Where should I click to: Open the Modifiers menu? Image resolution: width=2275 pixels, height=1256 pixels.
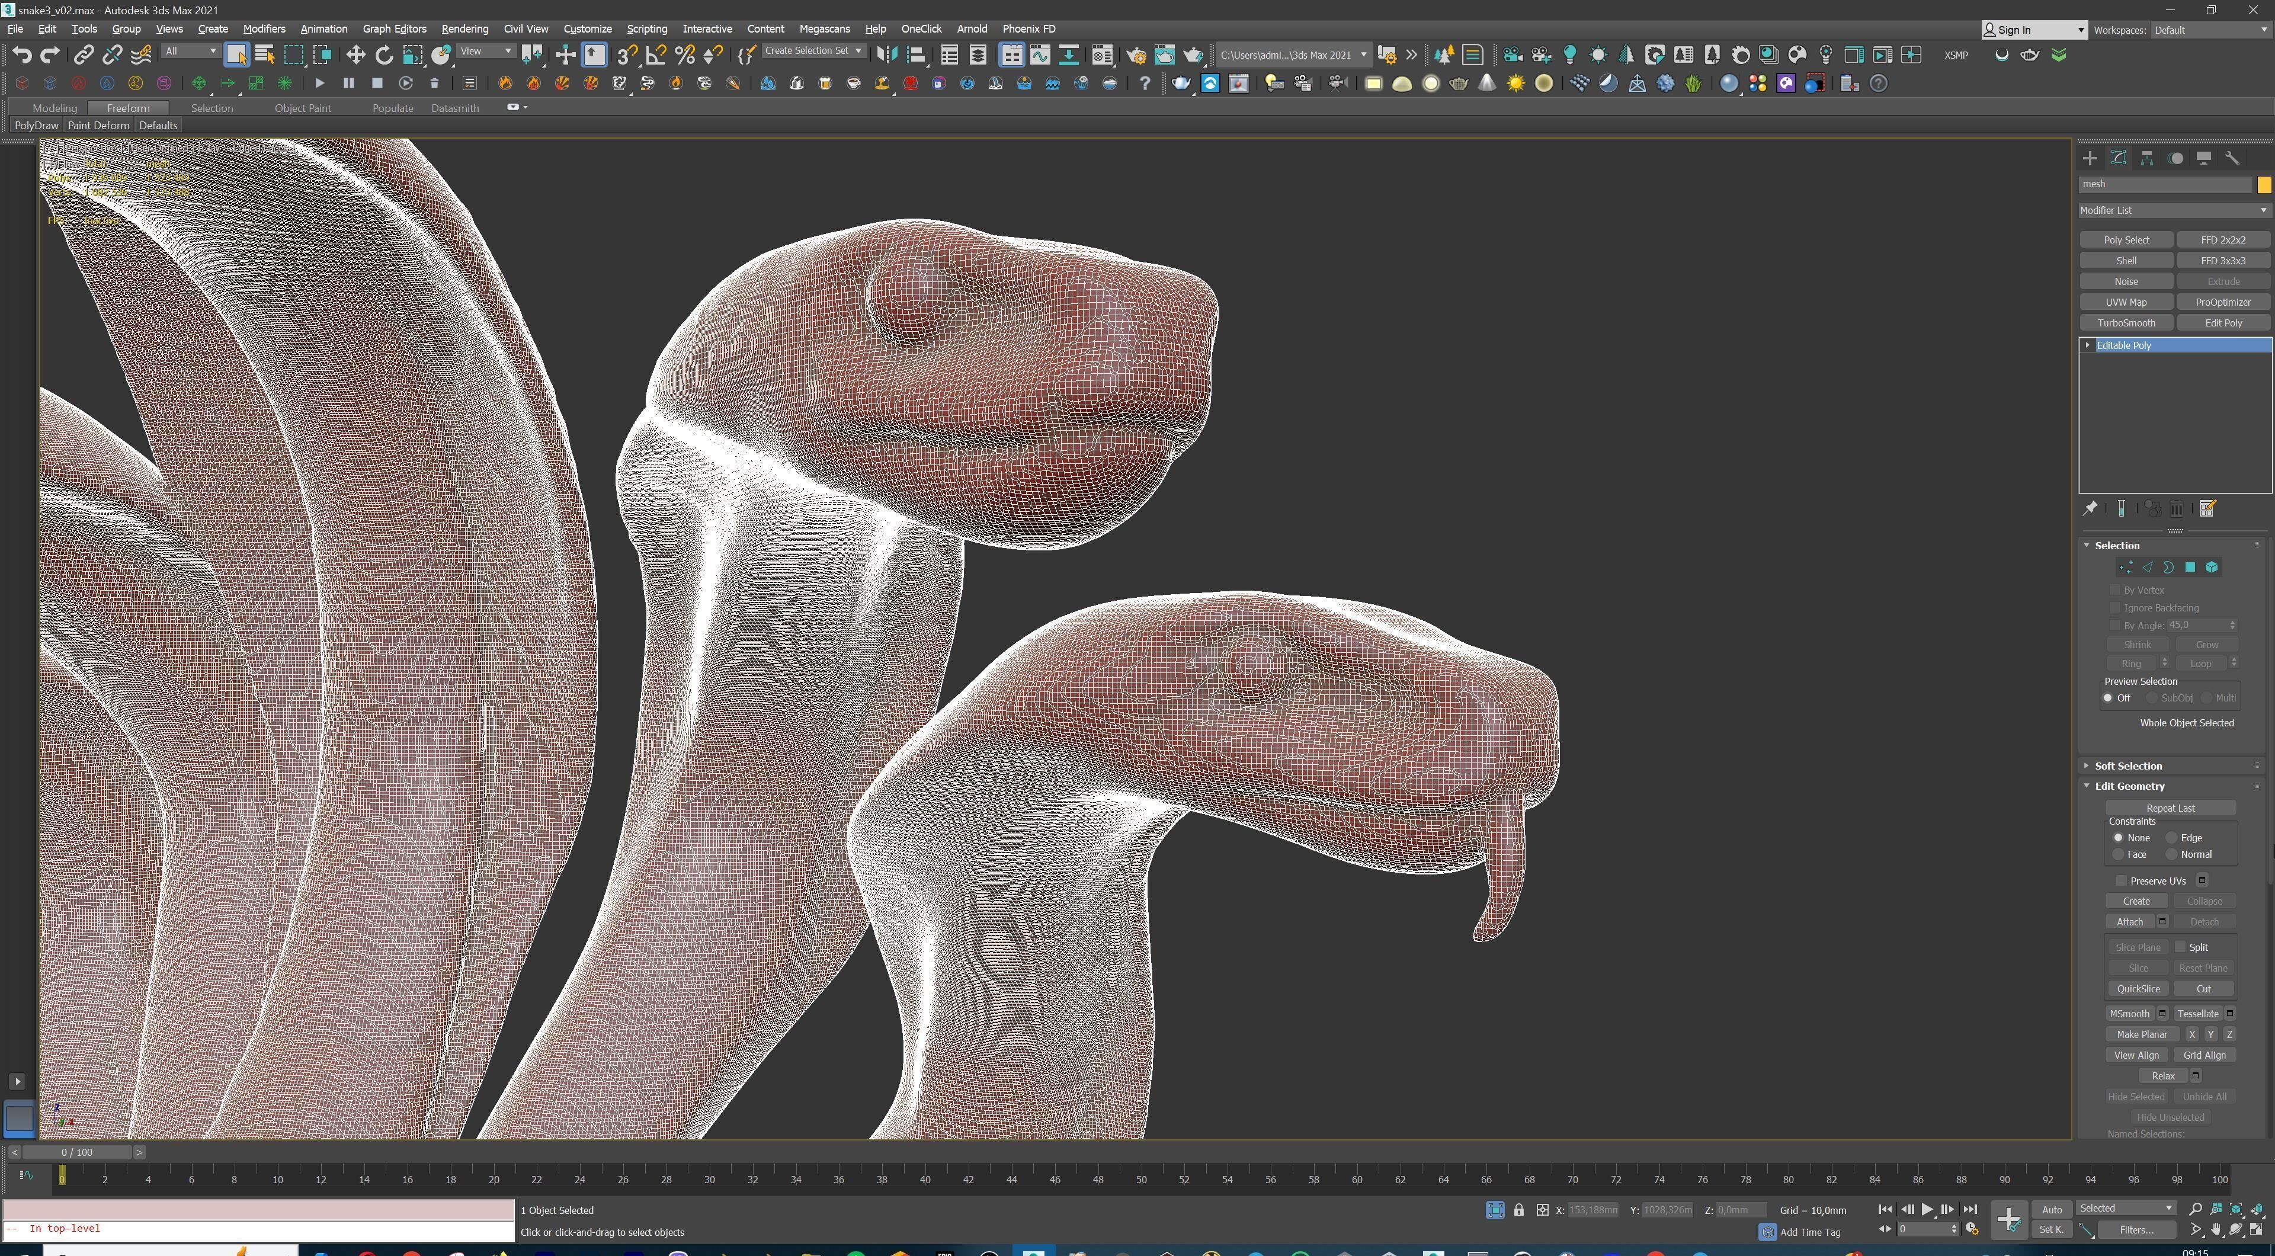[264, 29]
